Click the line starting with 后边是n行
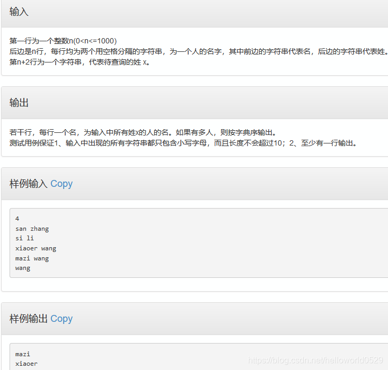Screen dimensions: 388x370 (199, 51)
